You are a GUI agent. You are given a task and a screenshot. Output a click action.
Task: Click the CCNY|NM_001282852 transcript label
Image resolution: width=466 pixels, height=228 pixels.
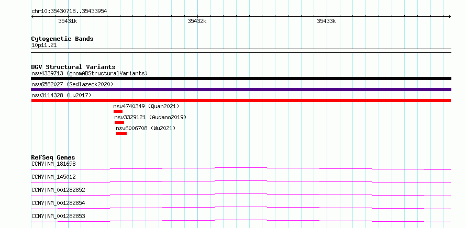click(58, 190)
